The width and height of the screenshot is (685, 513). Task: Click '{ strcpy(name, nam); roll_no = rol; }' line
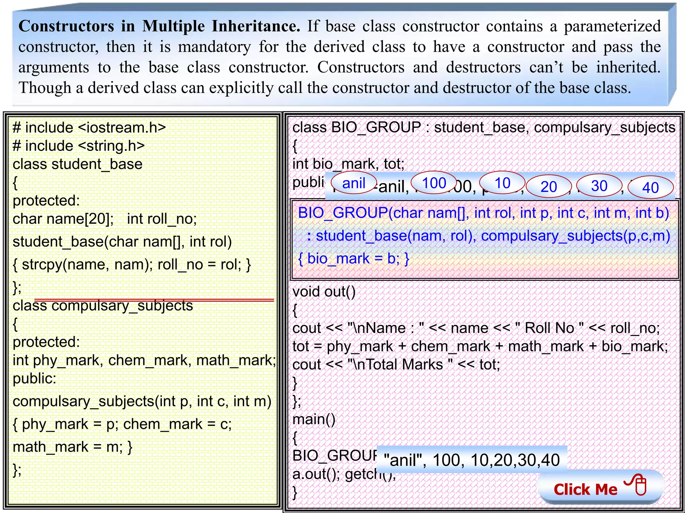[132, 265]
